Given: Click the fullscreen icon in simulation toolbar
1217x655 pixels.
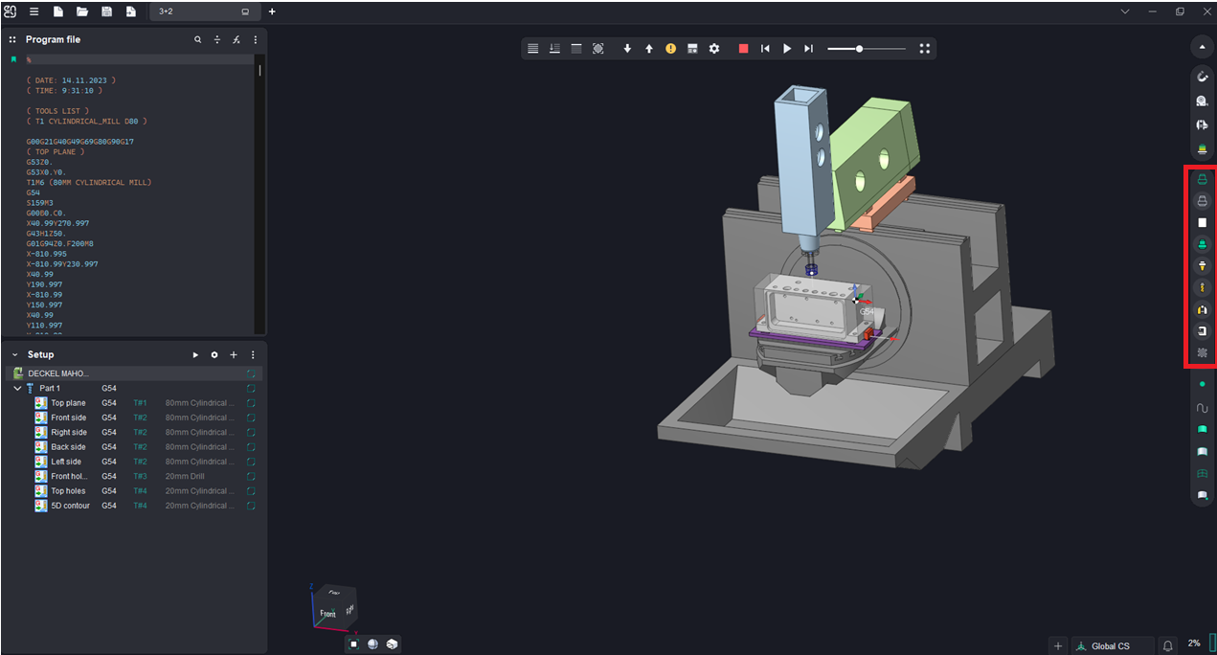Looking at the screenshot, I should click(924, 49).
